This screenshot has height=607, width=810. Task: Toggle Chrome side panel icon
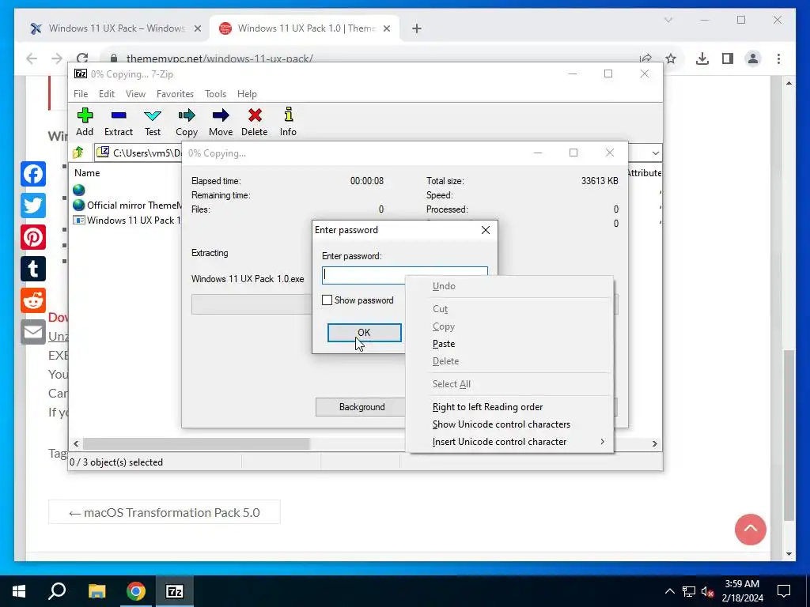[x=728, y=58]
